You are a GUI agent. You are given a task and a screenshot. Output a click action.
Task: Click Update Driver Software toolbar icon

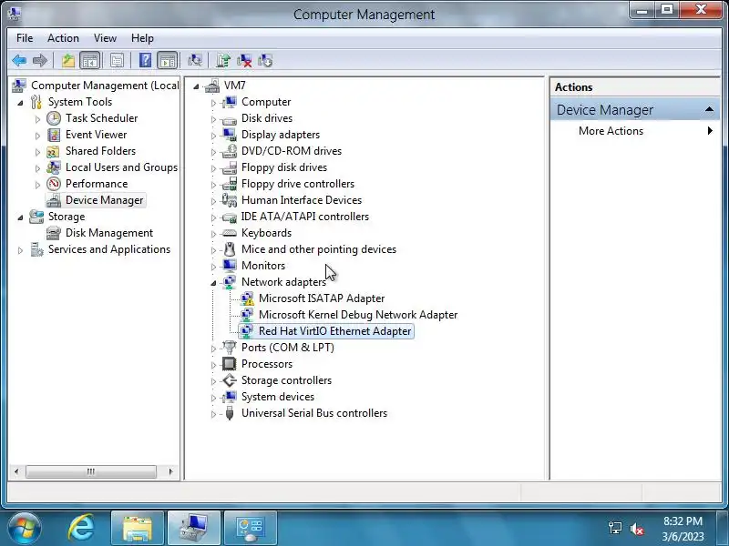coord(223,60)
